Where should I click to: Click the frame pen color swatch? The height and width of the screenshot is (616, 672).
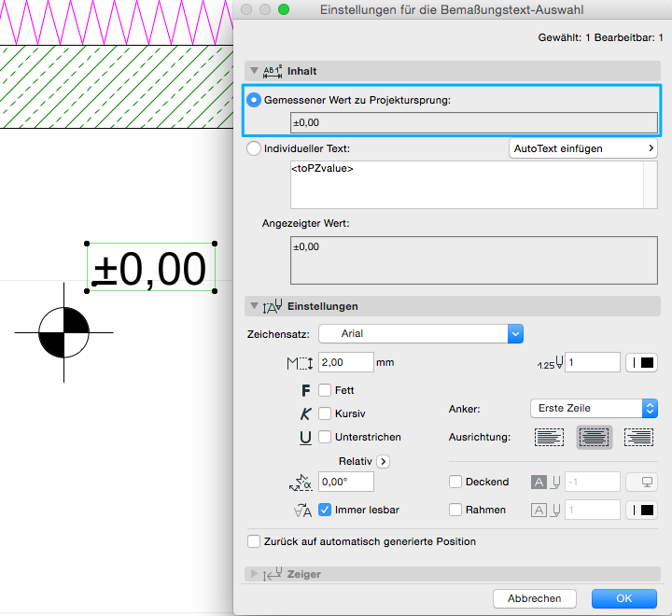(641, 510)
